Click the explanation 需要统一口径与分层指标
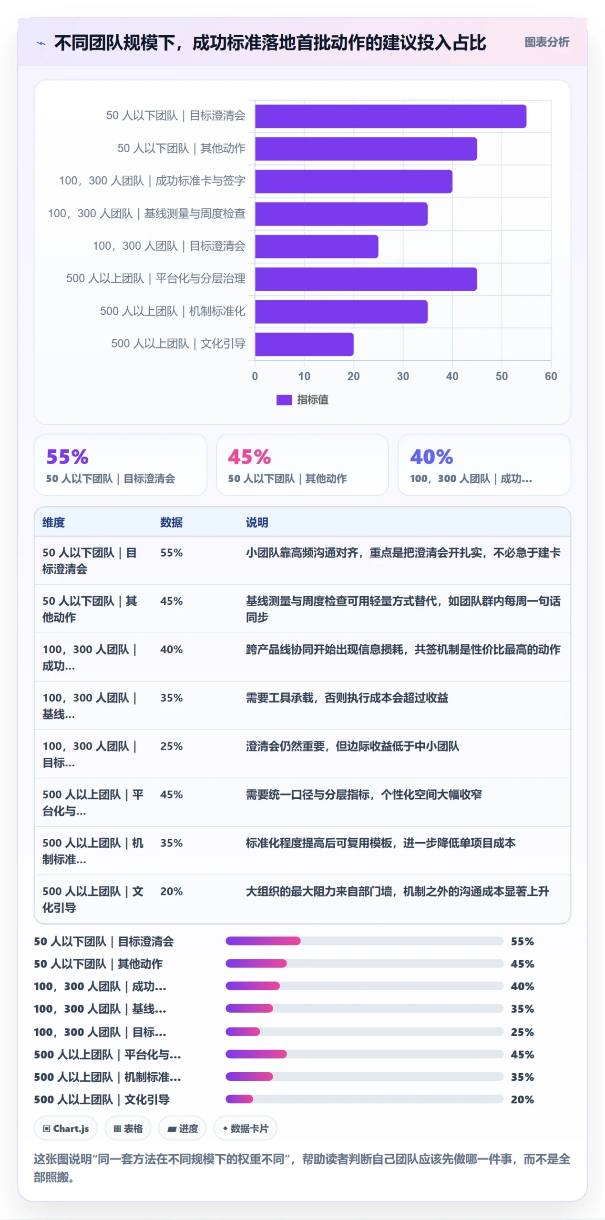Screen dimensions: 605x1220 point(364,795)
